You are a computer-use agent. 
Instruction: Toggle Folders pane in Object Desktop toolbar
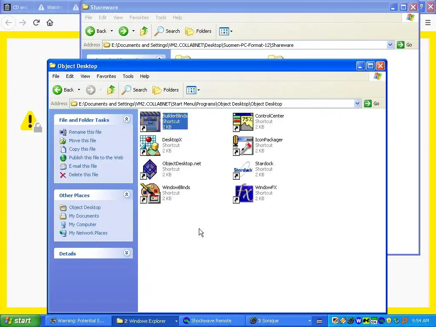(x=166, y=90)
